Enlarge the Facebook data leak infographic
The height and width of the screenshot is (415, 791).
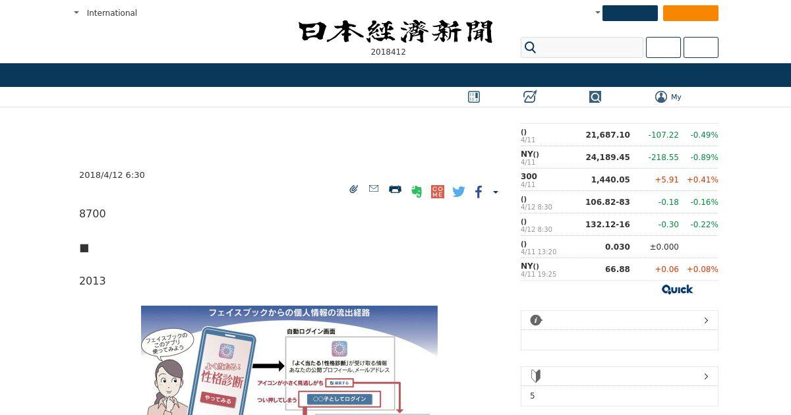[x=289, y=360]
